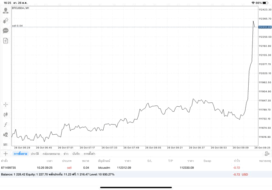Tap the new order document-plus icon

6,41
